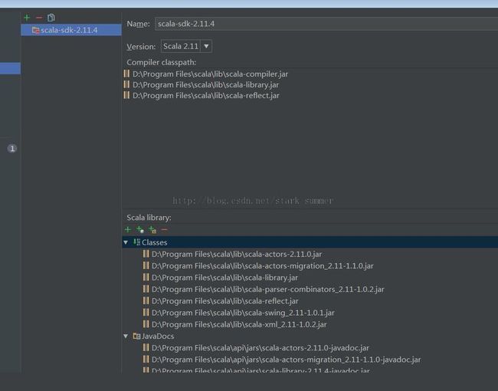Image resolution: width=498 pixels, height=391 pixels.
Task: Click the Classes node icon
Action: pos(136,242)
